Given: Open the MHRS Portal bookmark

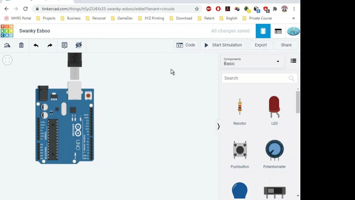Looking at the screenshot, I should (17, 18).
